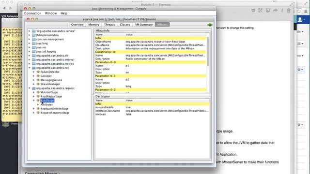
Task: Expand the com.sun.management folder
Action: click(x=30, y=39)
